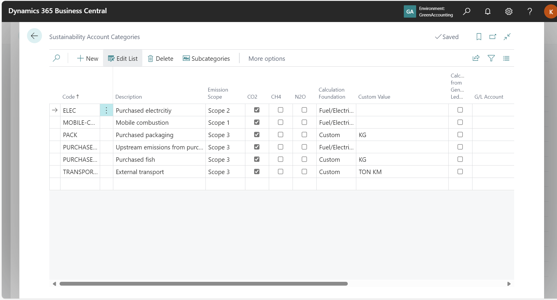Open the help question mark

coord(530,11)
